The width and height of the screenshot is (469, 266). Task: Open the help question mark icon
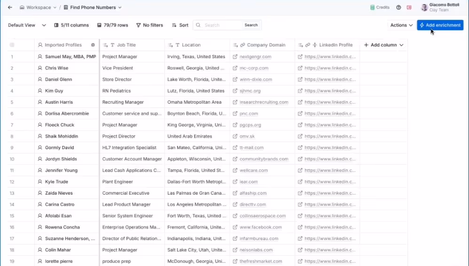coord(399,8)
